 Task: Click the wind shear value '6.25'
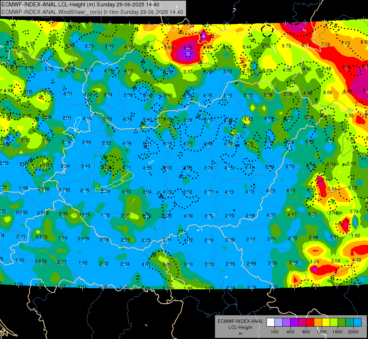188,168
